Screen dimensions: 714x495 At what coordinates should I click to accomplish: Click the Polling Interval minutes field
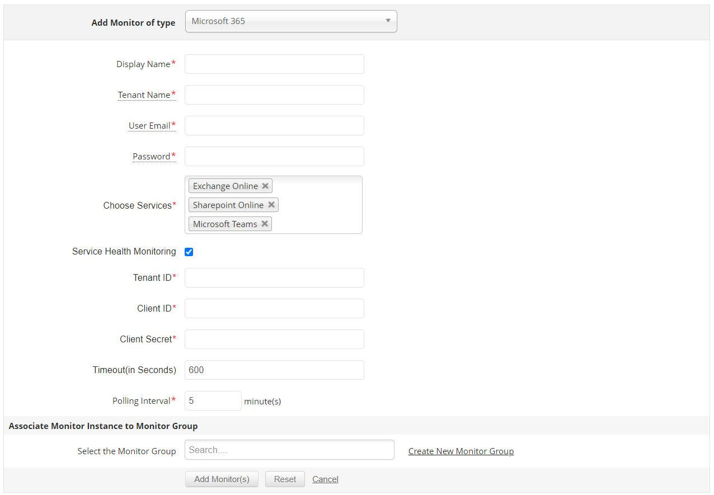point(213,401)
